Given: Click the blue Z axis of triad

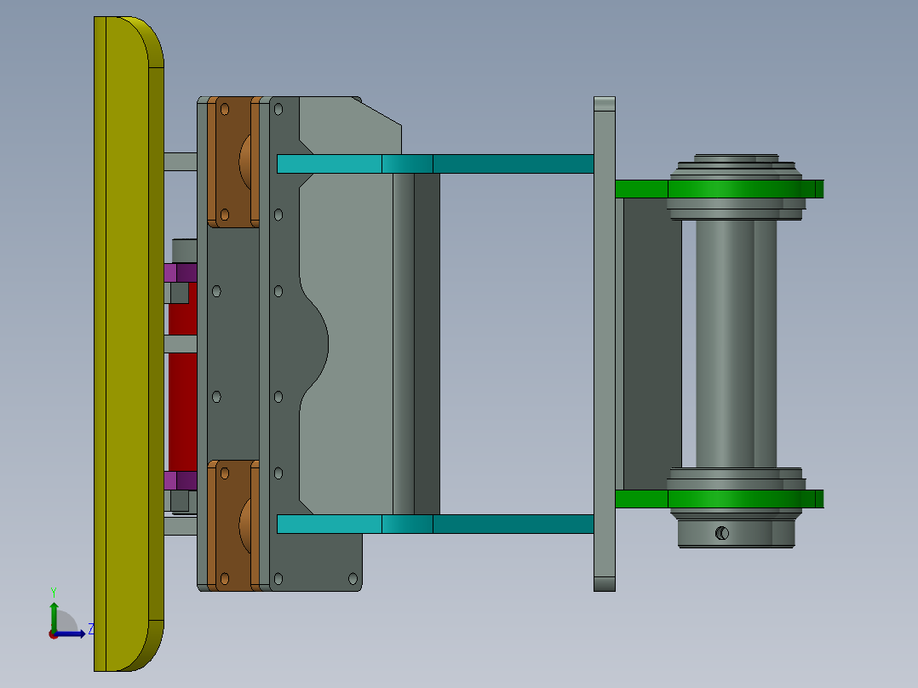Looking at the screenshot, I should click(72, 634).
